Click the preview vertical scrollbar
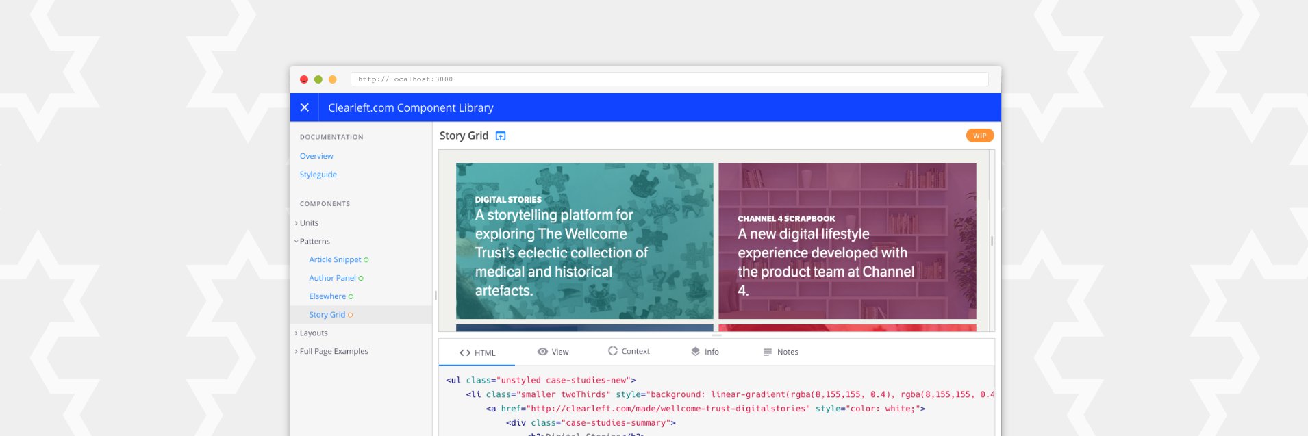1308x436 pixels. [990, 175]
